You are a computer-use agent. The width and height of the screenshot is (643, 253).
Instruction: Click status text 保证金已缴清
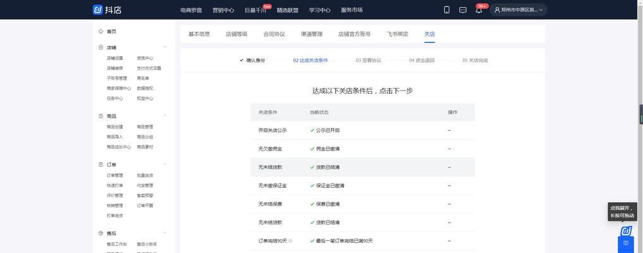click(330, 185)
